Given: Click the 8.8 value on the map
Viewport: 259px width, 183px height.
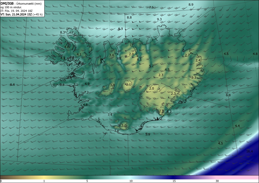Looking at the screenshot, I should pos(129,18).
